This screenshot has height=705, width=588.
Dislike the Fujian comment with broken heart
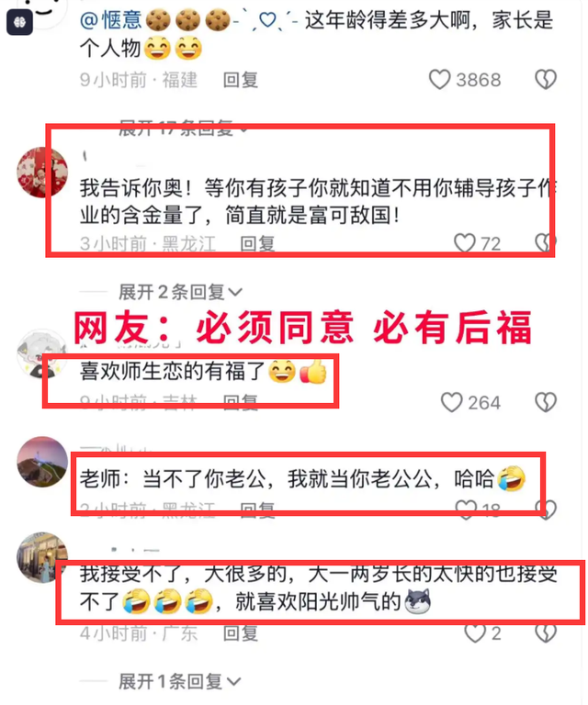(x=545, y=80)
